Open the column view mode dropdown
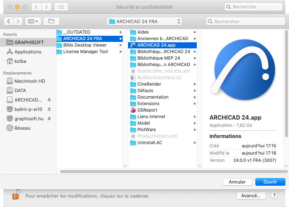The width and height of the screenshot is (289, 207). click(33, 21)
